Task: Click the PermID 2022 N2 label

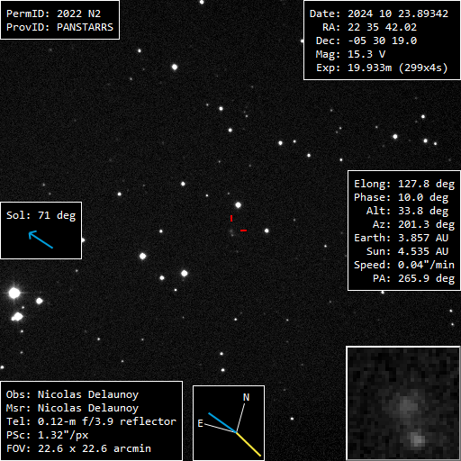Action: click(x=53, y=14)
